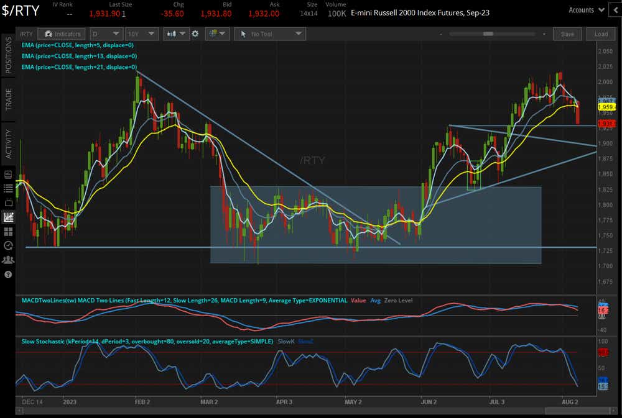Toggle the Avg plot label in MACD panel

pyautogui.click(x=374, y=300)
